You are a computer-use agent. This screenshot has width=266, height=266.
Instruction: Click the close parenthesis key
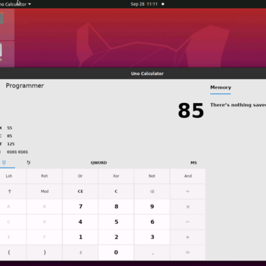tap(44, 252)
